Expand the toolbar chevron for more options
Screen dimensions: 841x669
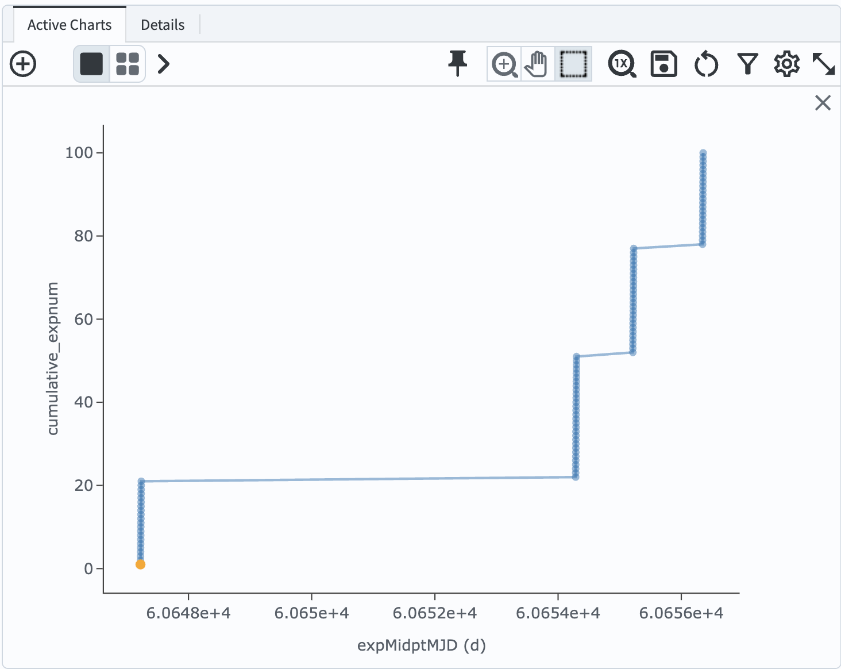click(163, 64)
